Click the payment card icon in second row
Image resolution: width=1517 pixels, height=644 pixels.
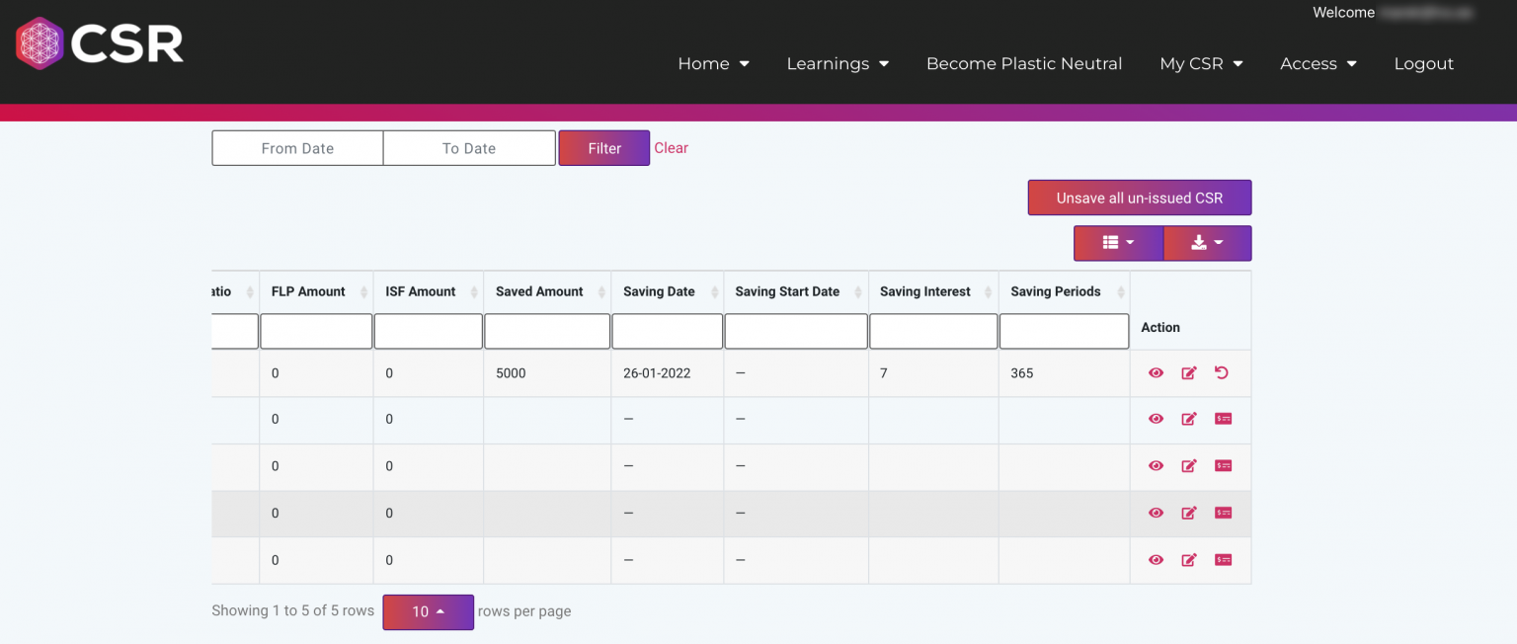pyautogui.click(x=1223, y=419)
